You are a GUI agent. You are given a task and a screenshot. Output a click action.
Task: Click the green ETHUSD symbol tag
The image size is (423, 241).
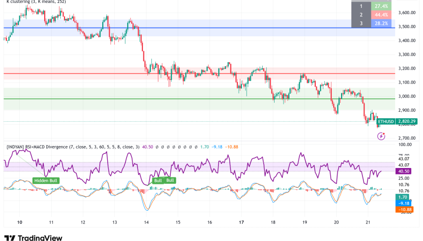(x=386, y=121)
